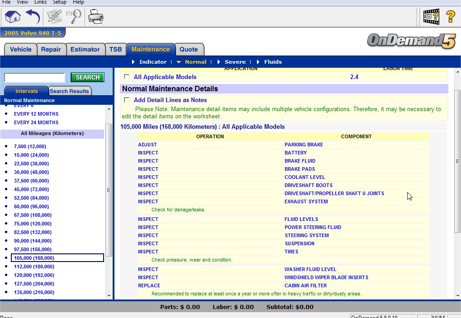Image resolution: width=461 pixels, height=318 pixels.
Task: Open the View menu
Action: point(22,2)
